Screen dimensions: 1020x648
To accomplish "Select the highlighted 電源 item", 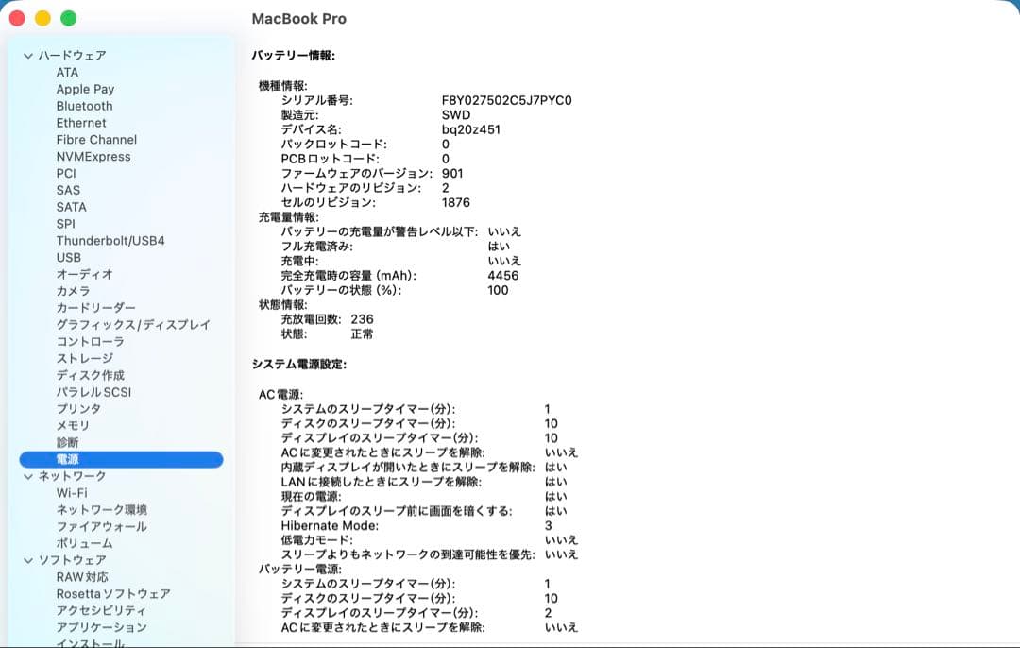I will (x=122, y=459).
